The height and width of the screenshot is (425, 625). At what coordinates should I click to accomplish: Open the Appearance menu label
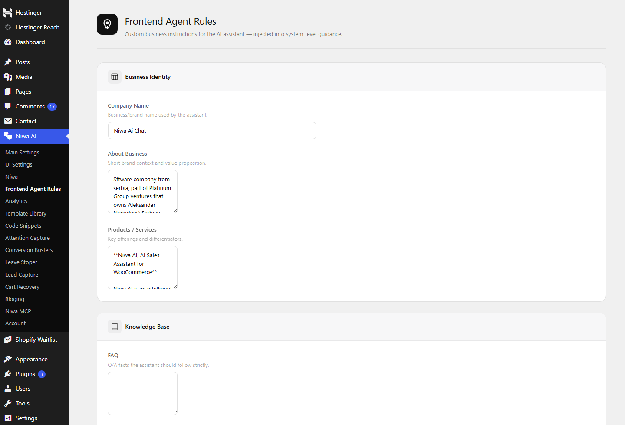31,359
